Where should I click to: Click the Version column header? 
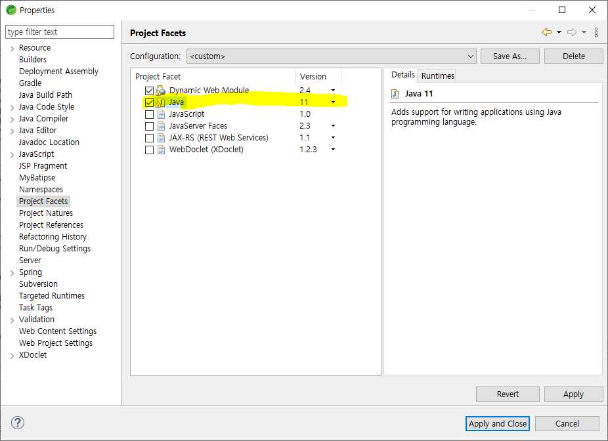[318, 76]
